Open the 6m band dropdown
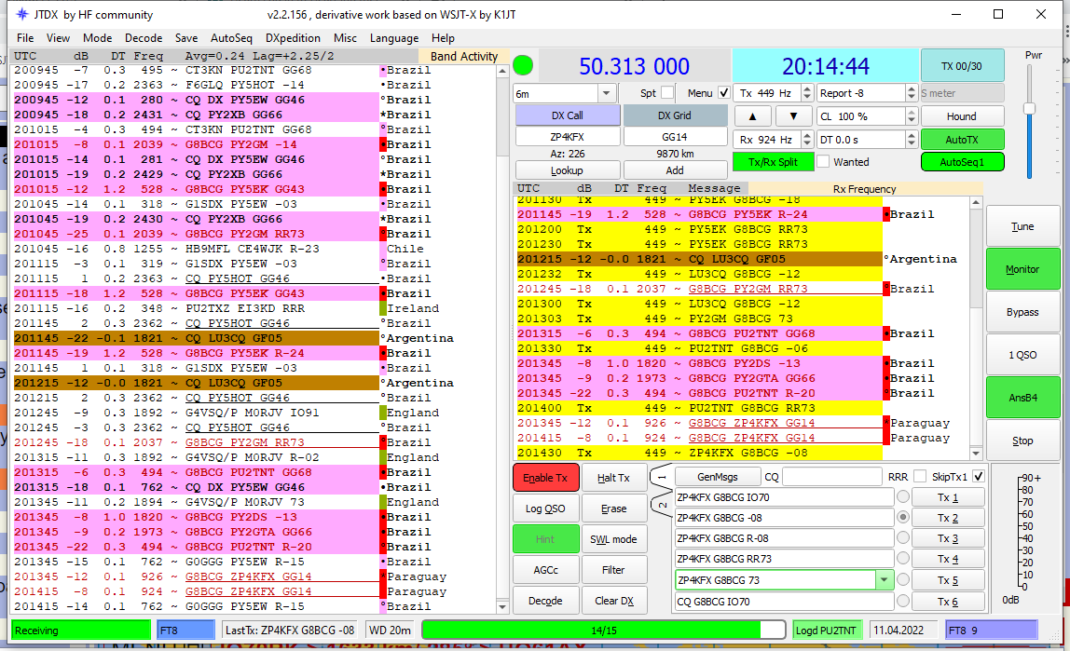This screenshot has width=1070, height=651. click(x=606, y=93)
